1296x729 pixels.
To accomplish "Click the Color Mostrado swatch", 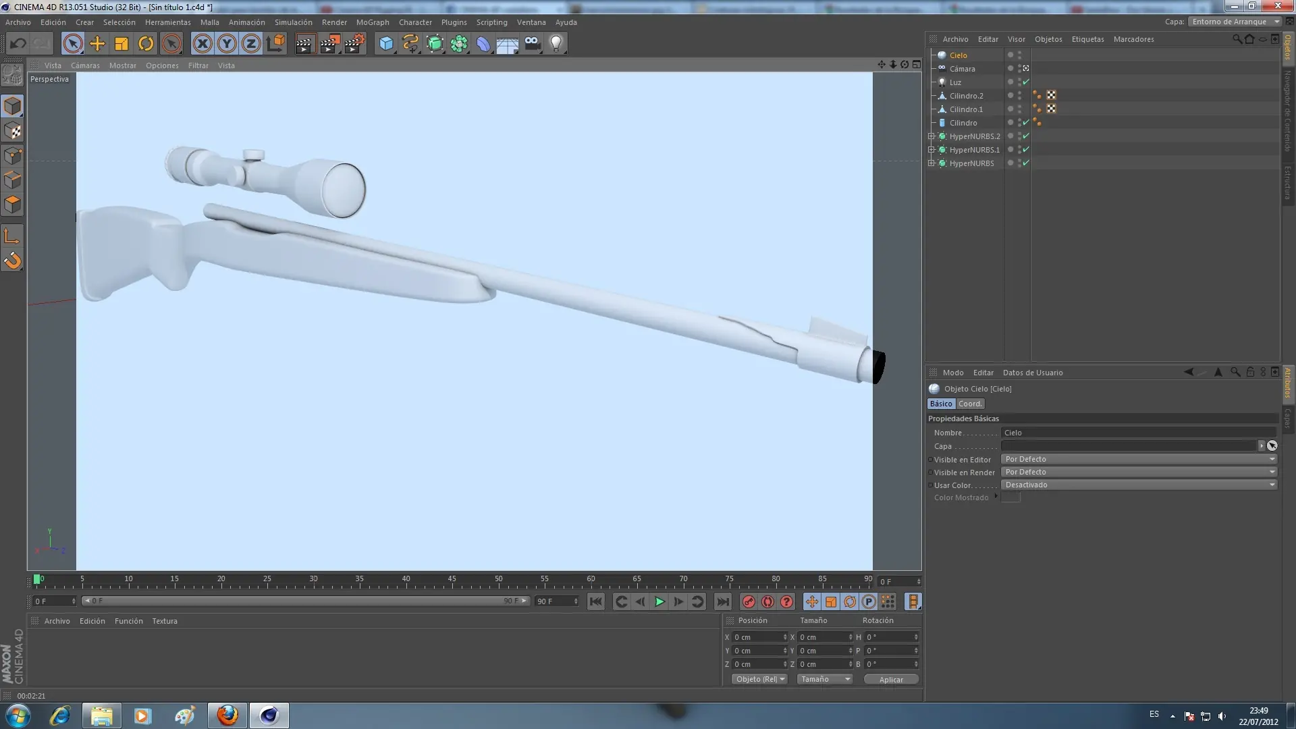I will (x=1010, y=497).
